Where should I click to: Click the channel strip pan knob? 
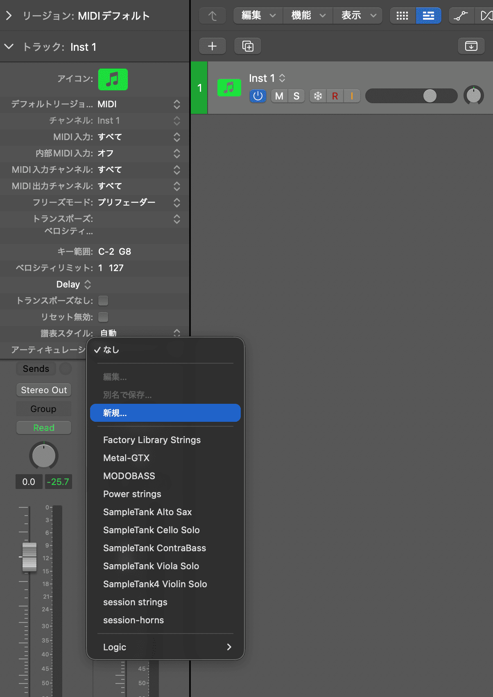click(x=44, y=455)
